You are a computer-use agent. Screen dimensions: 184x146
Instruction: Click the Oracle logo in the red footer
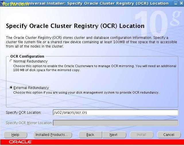(x=20, y=142)
